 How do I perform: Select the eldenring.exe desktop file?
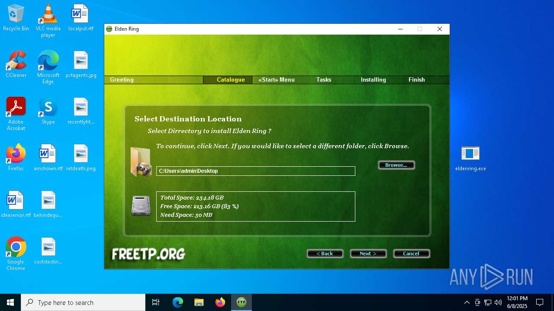pos(470,158)
